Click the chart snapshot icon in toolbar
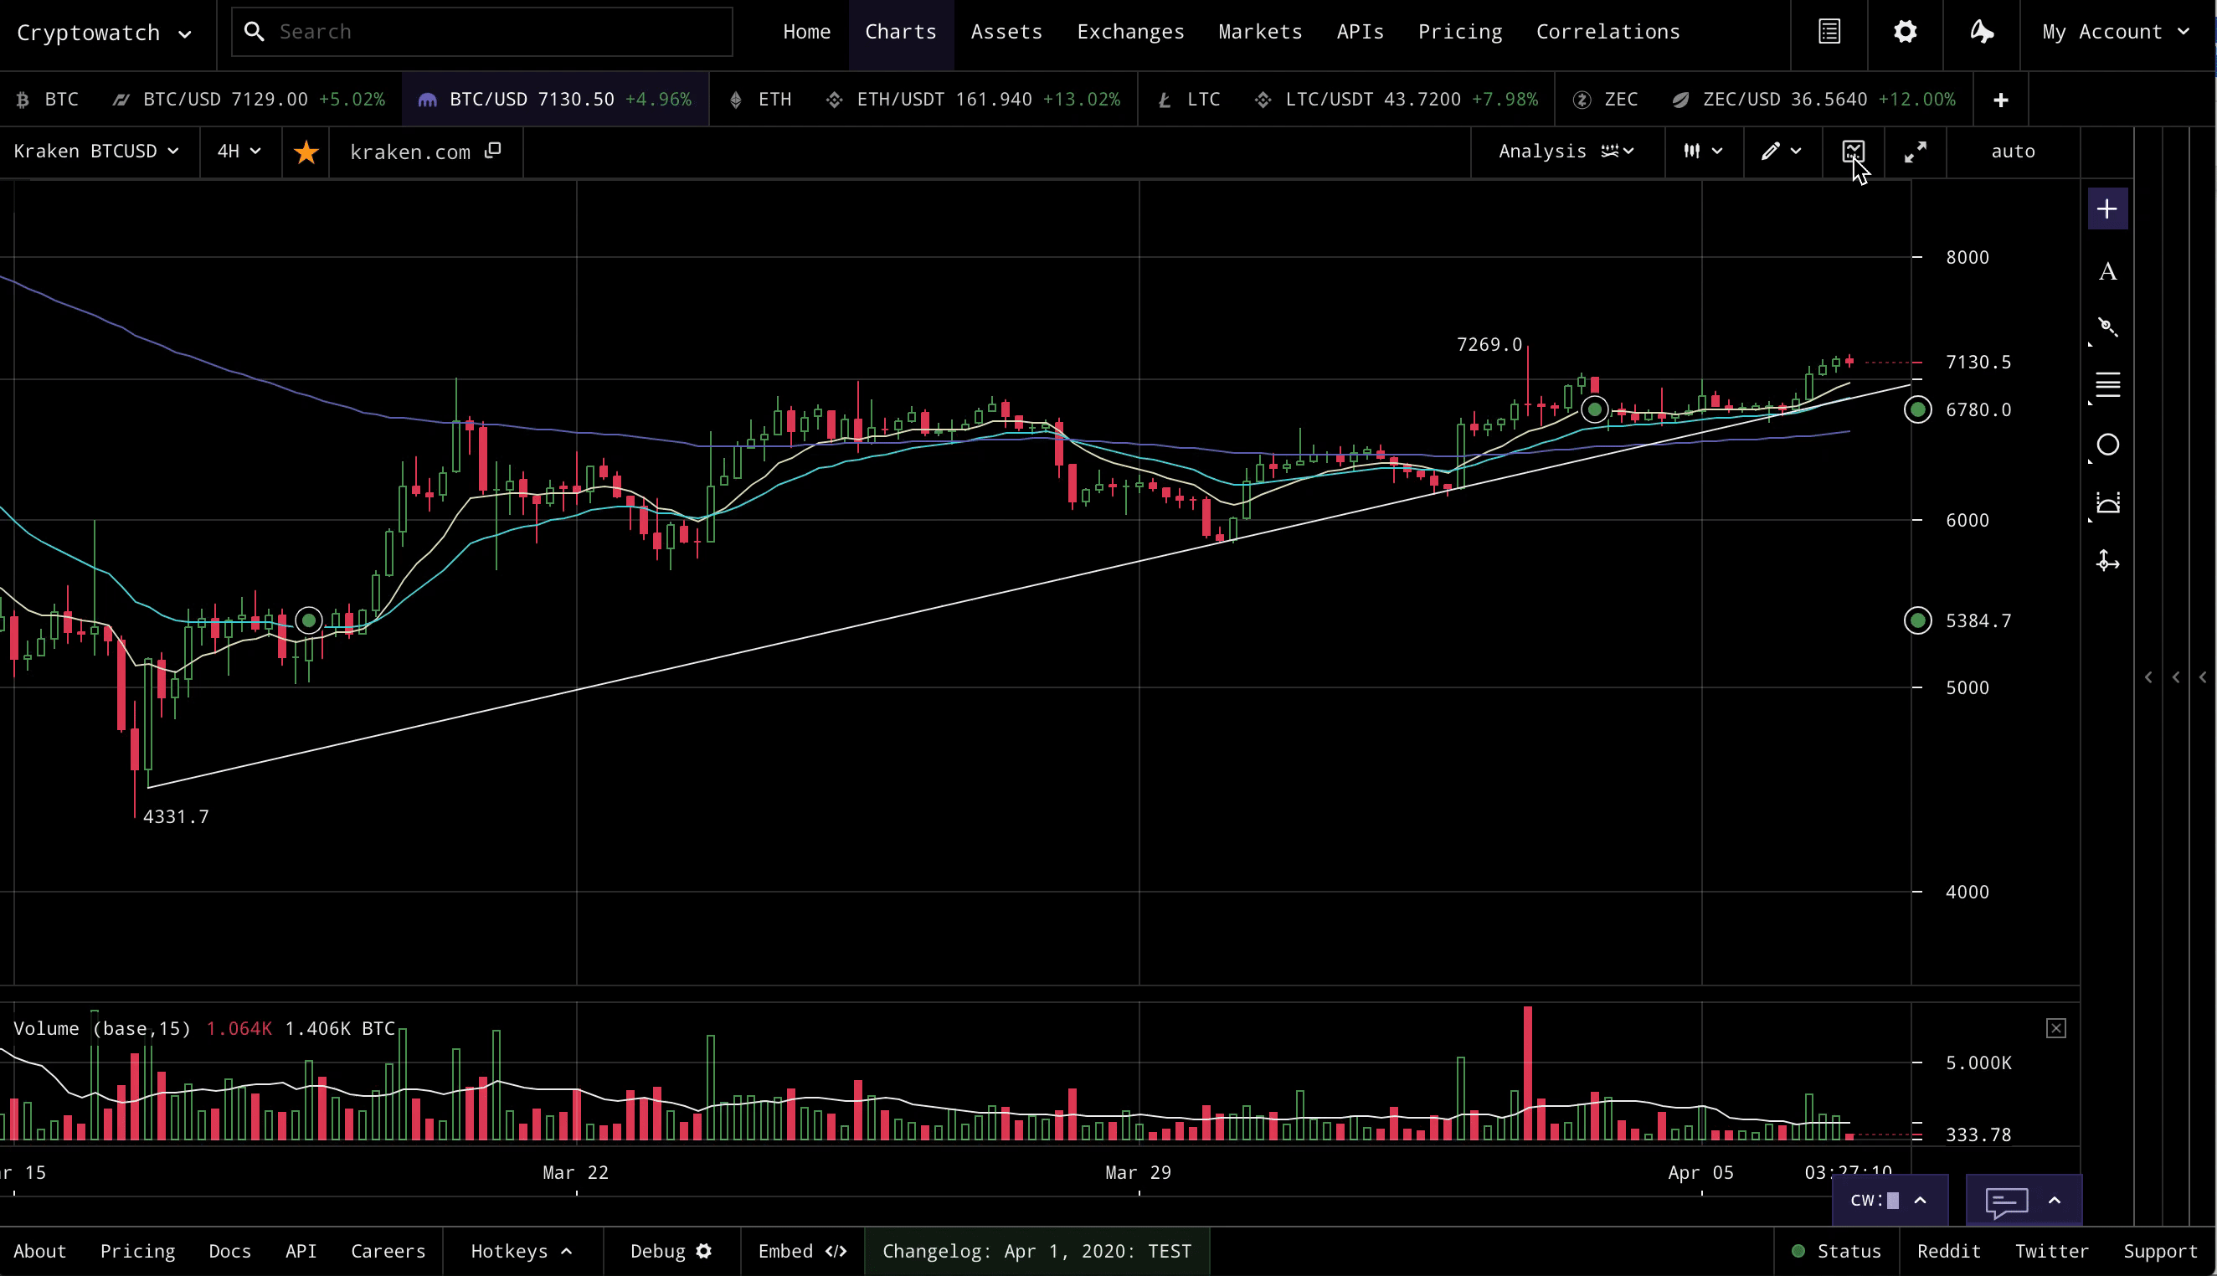 pyautogui.click(x=1853, y=152)
